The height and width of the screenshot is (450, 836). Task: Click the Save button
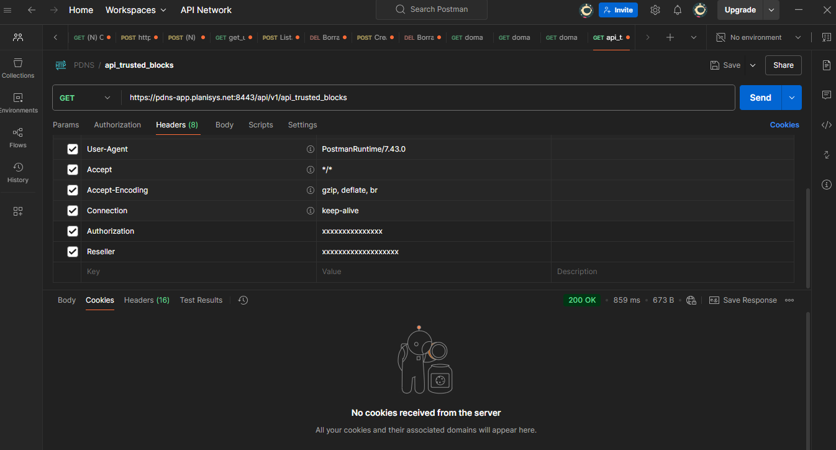point(725,65)
